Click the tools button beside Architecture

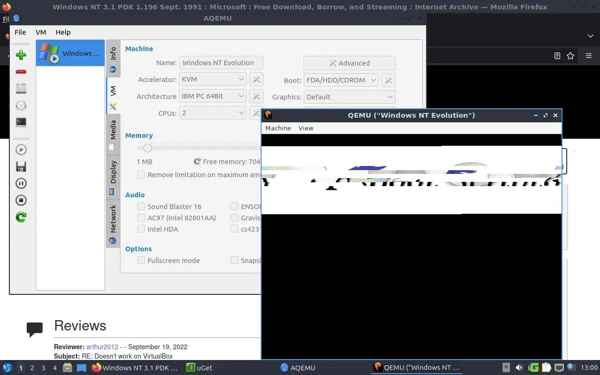(256, 97)
